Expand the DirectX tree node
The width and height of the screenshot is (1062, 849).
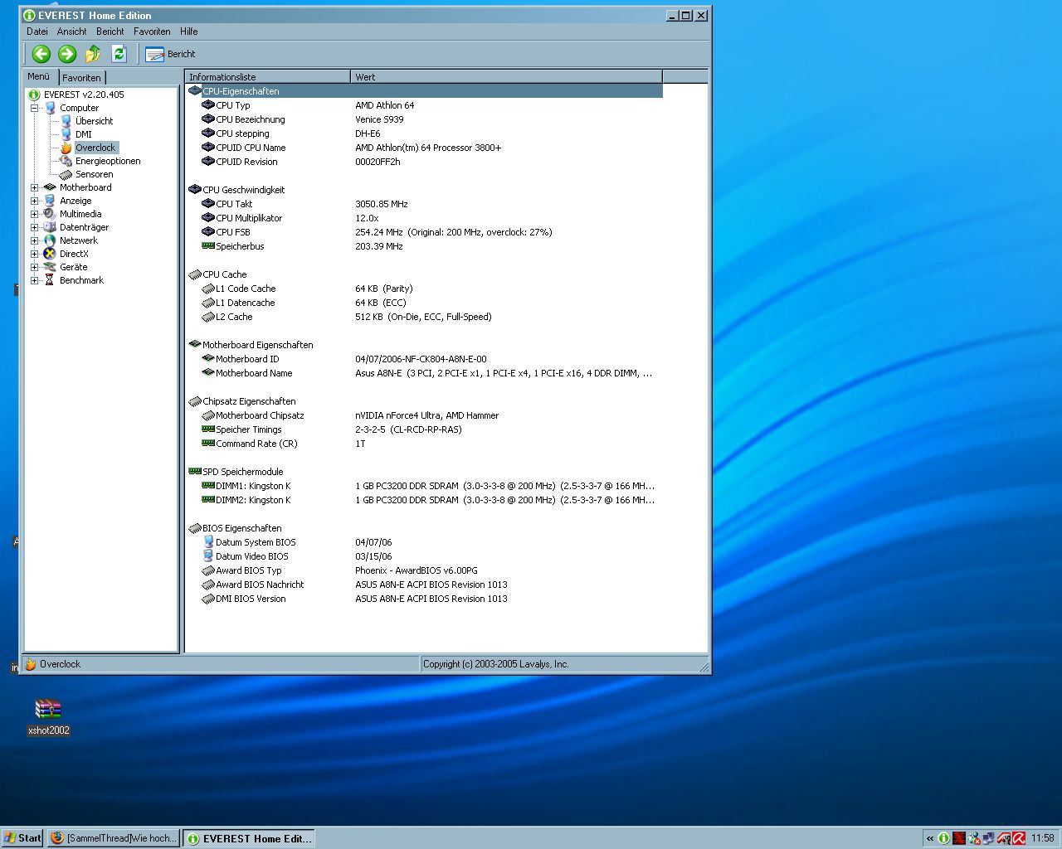(x=35, y=254)
